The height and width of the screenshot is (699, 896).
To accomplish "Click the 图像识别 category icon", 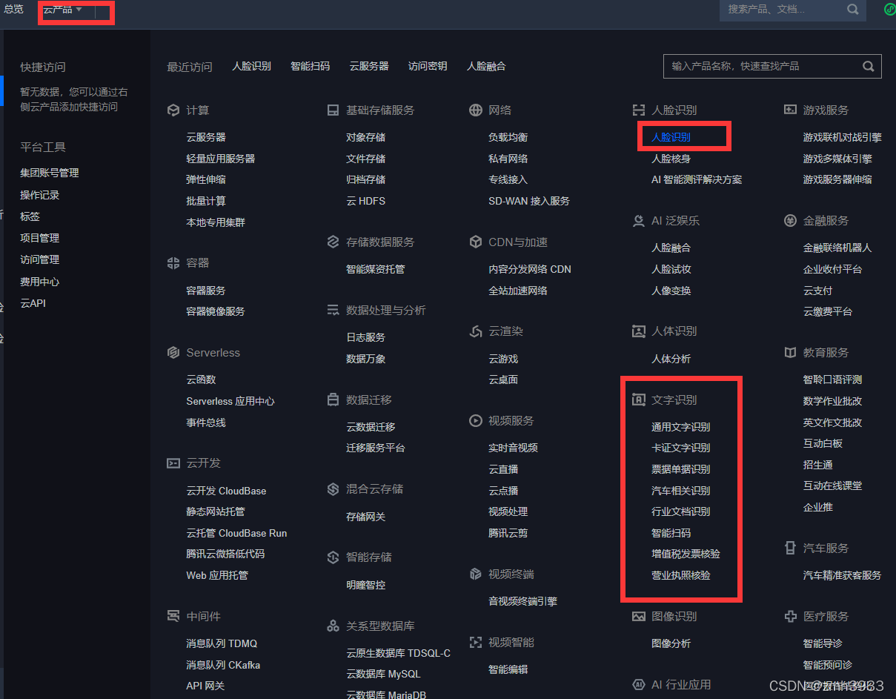I will (638, 617).
